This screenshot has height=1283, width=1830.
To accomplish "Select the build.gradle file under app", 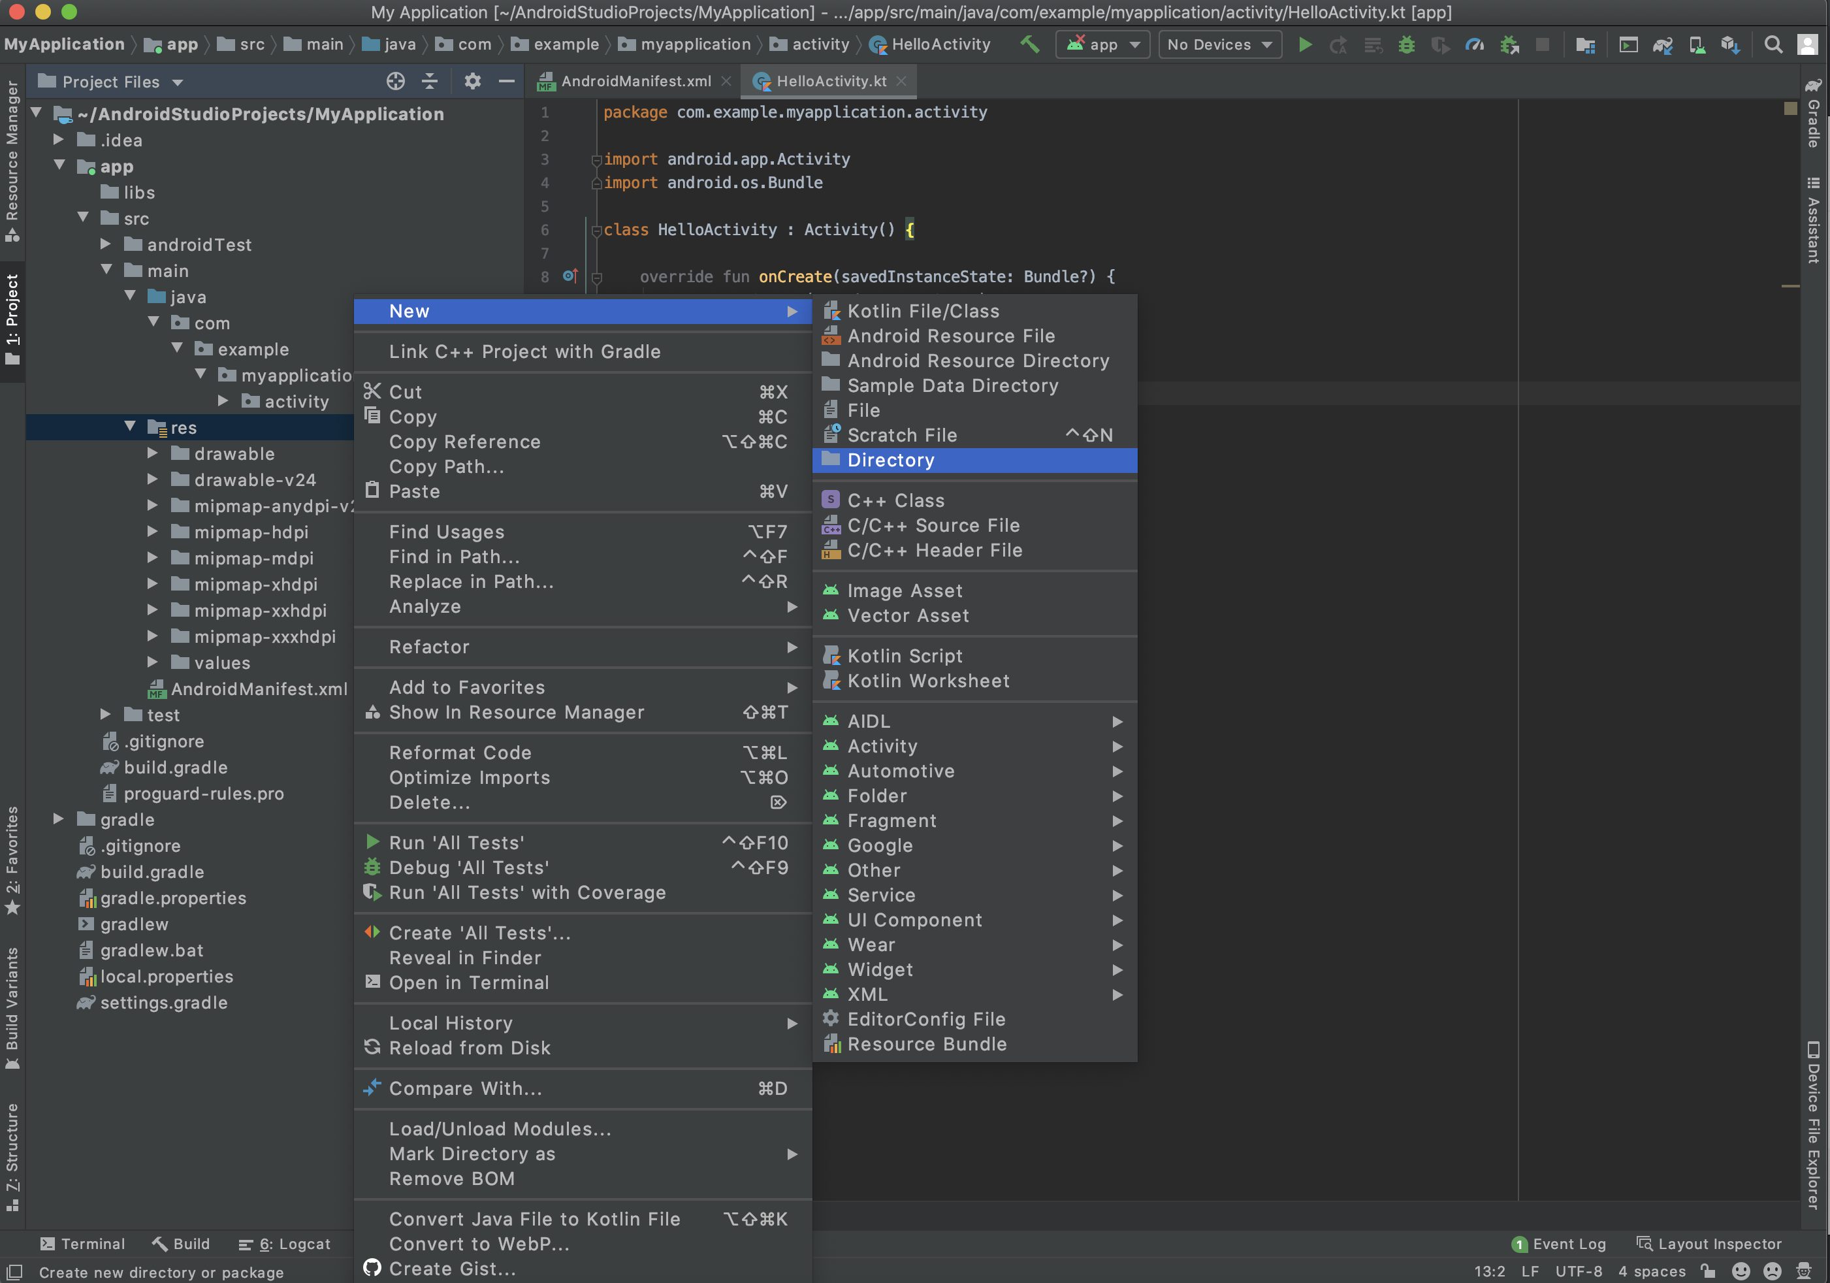I will click(175, 767).
